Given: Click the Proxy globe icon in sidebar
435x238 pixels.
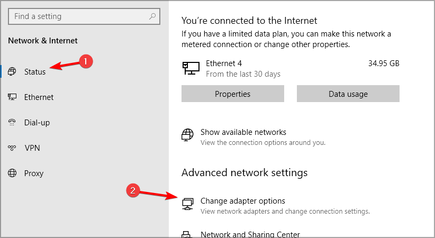Looking at the screenshot, I should 12,173.
